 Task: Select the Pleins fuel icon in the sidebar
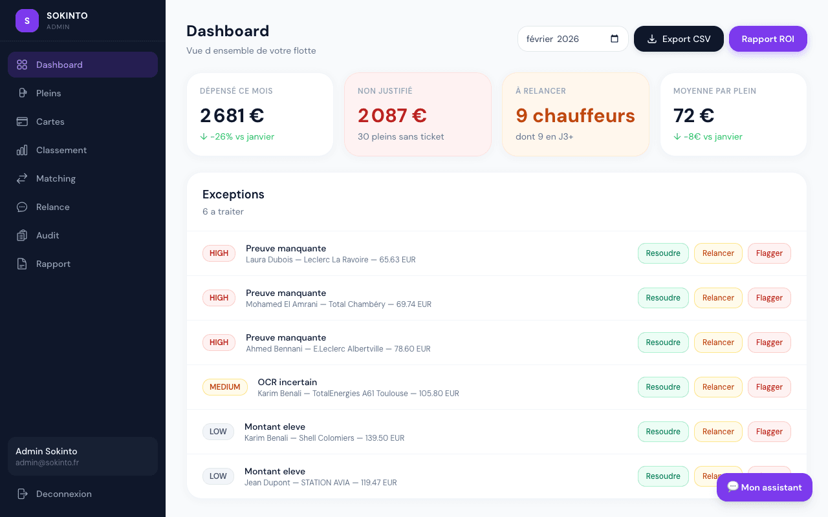[22, 93]
